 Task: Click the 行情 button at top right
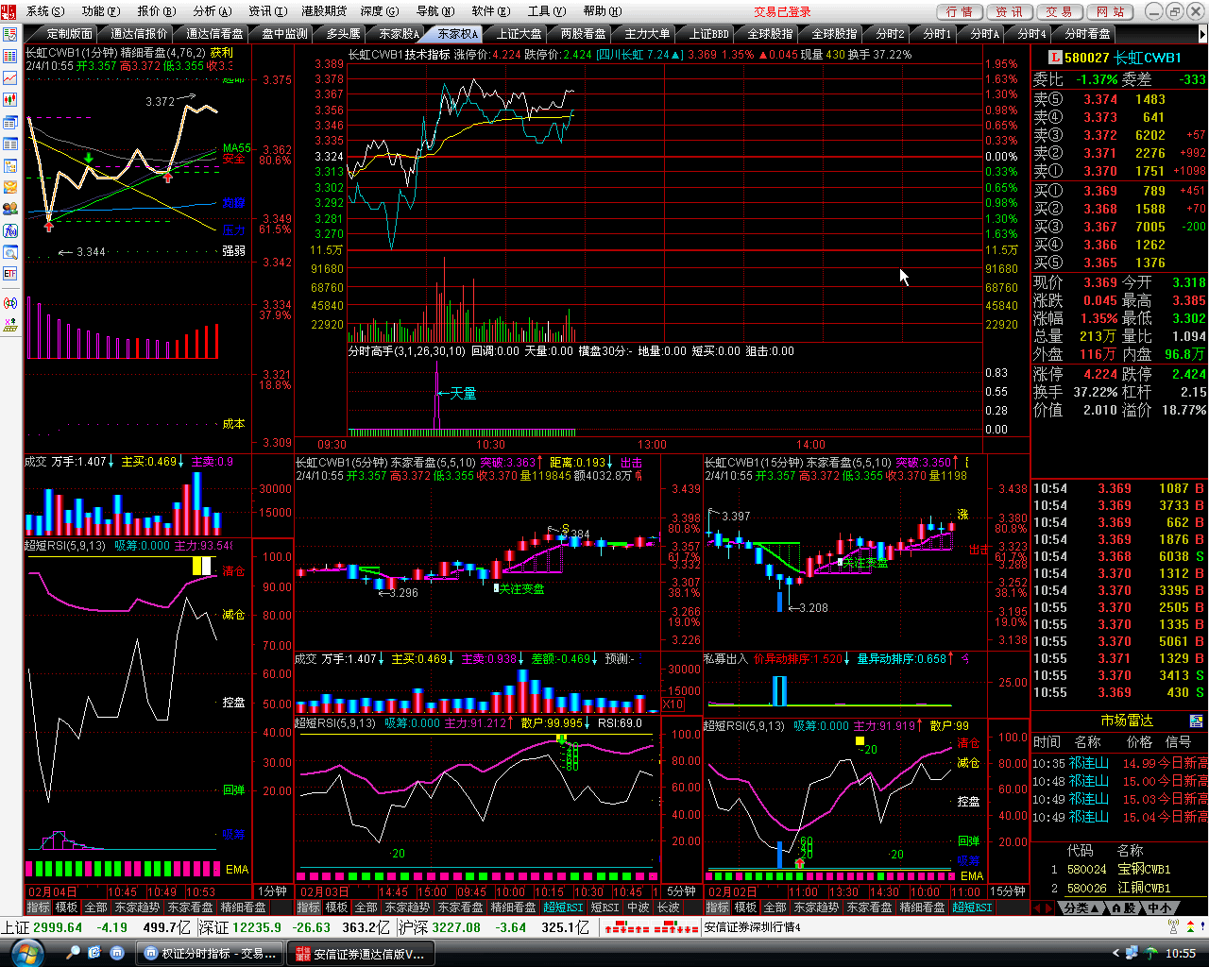[960, 11]
